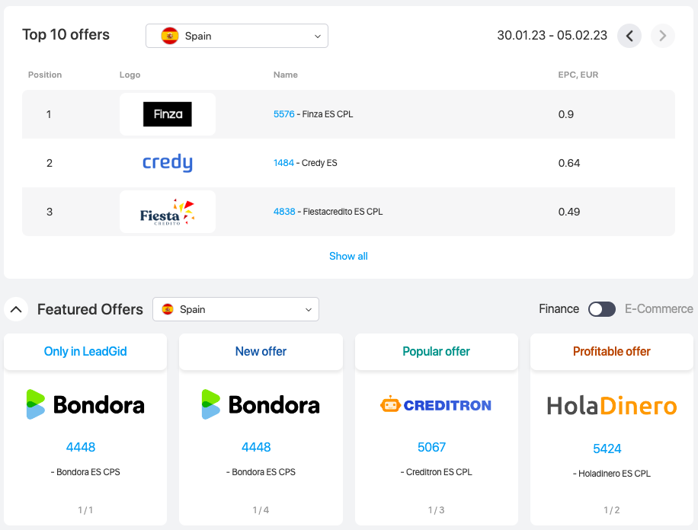This screenshot has height=530, width=698.
Task: Click the Finance label
Action: tap(559, 309)
